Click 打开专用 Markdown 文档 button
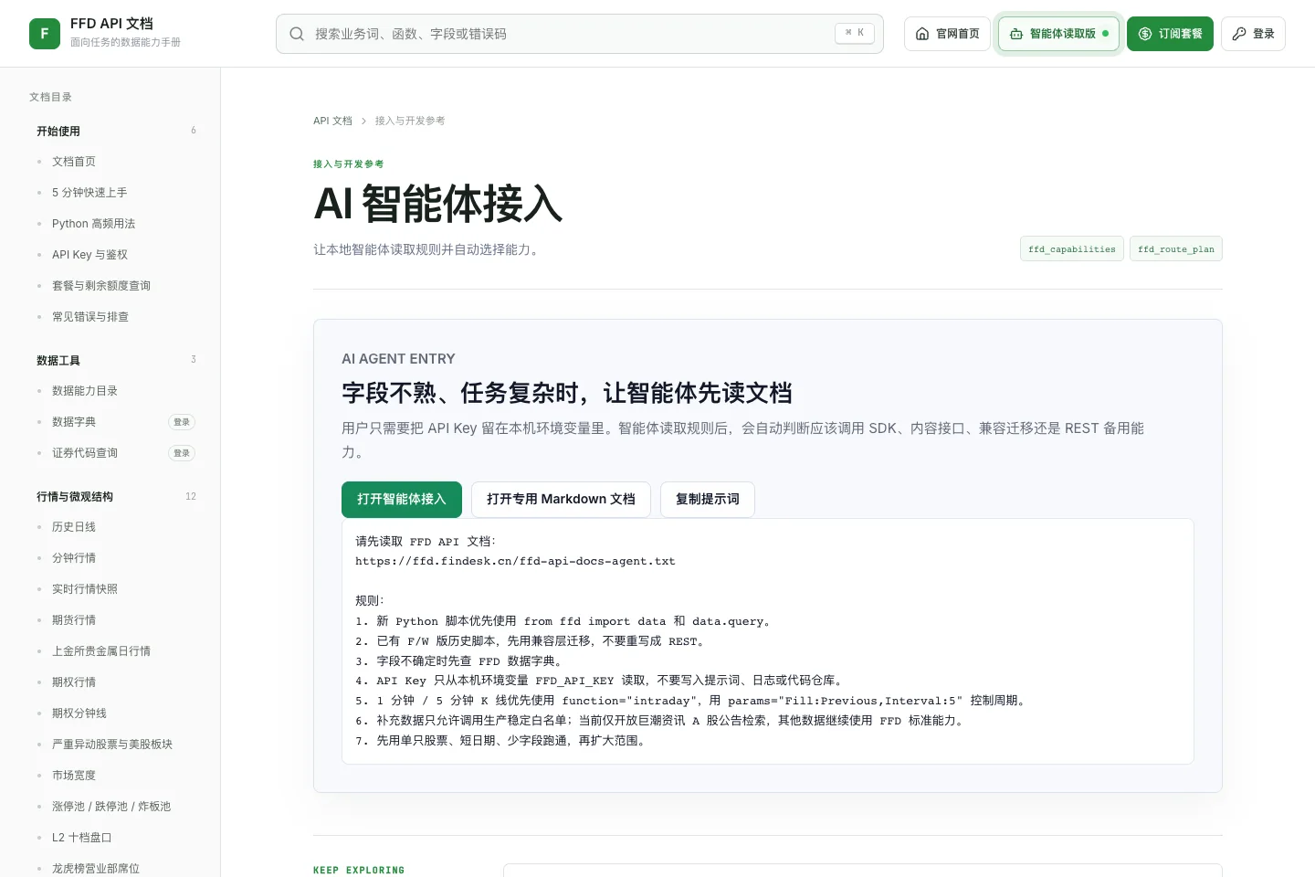This screenshot has height=877, width=1315. click(561, 500)
